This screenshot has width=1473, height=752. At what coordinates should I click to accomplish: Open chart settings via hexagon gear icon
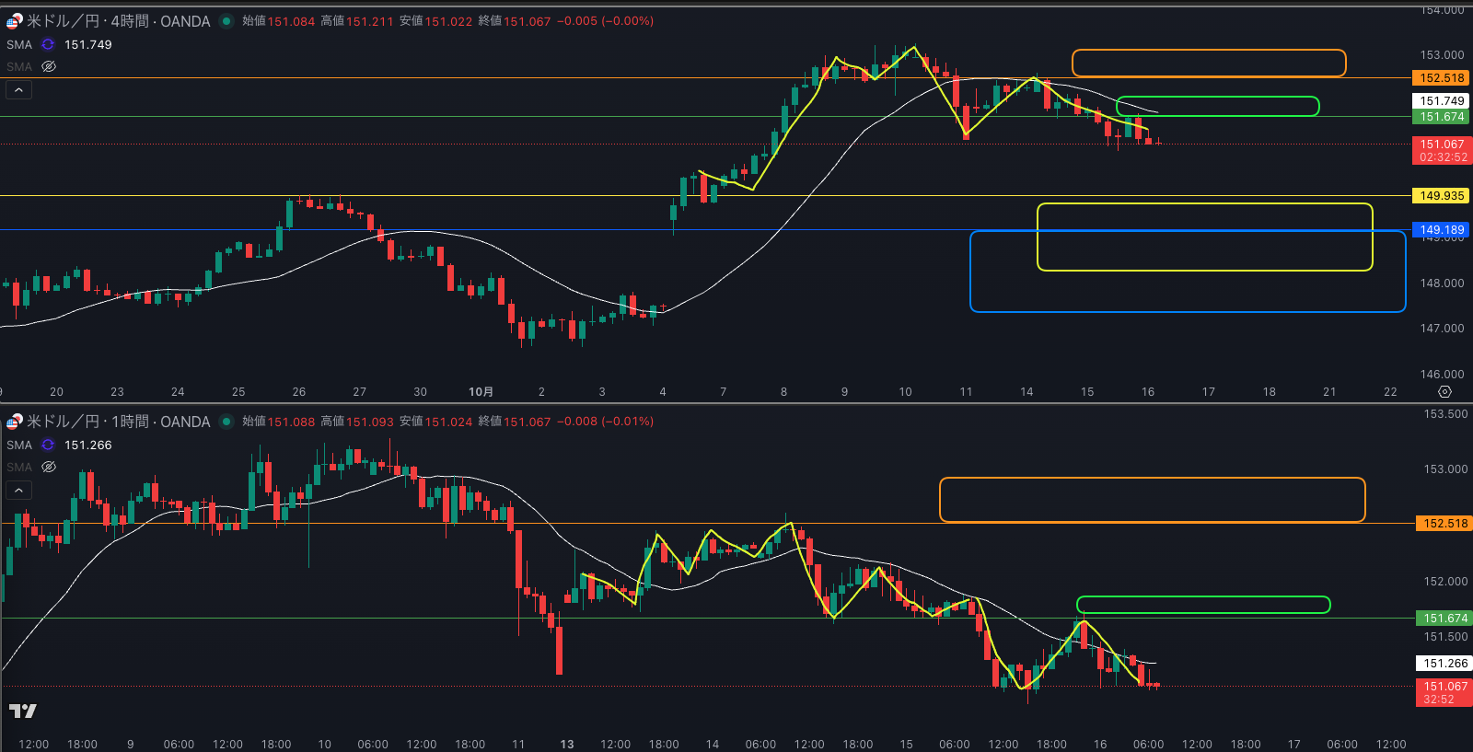[1444, 392]
